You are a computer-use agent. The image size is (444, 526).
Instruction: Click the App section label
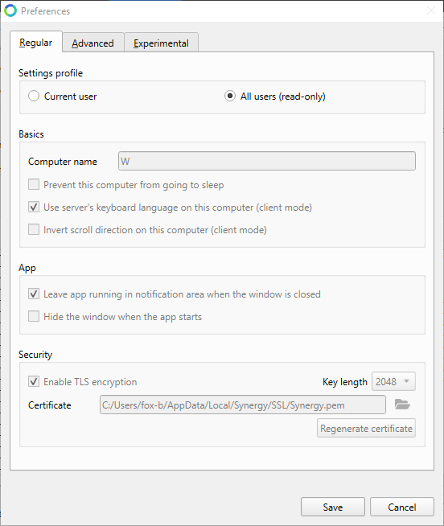[x=27, y=268]
